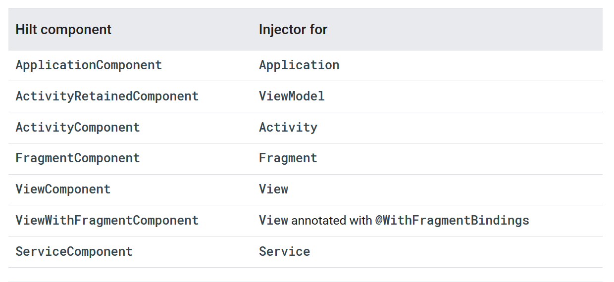This screenshot has height=282, width=614.
Task: Click the Activity injector cell
Action: (288, 127)
